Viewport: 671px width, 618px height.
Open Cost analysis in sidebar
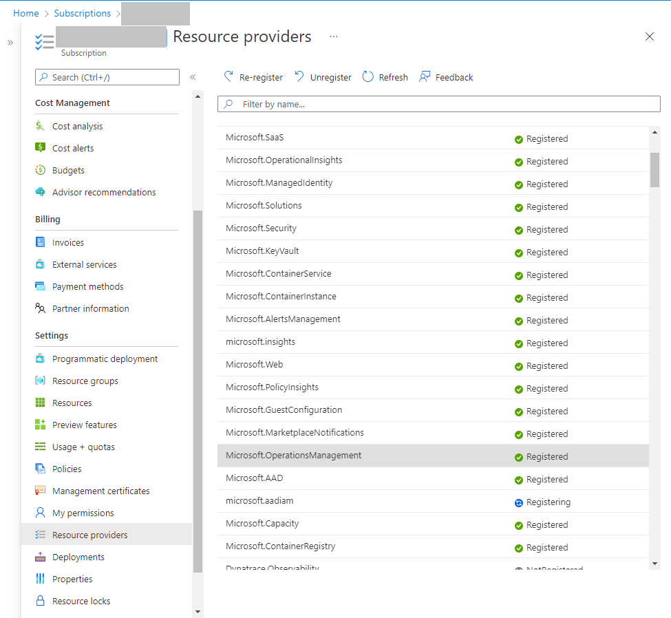(77, 126)
